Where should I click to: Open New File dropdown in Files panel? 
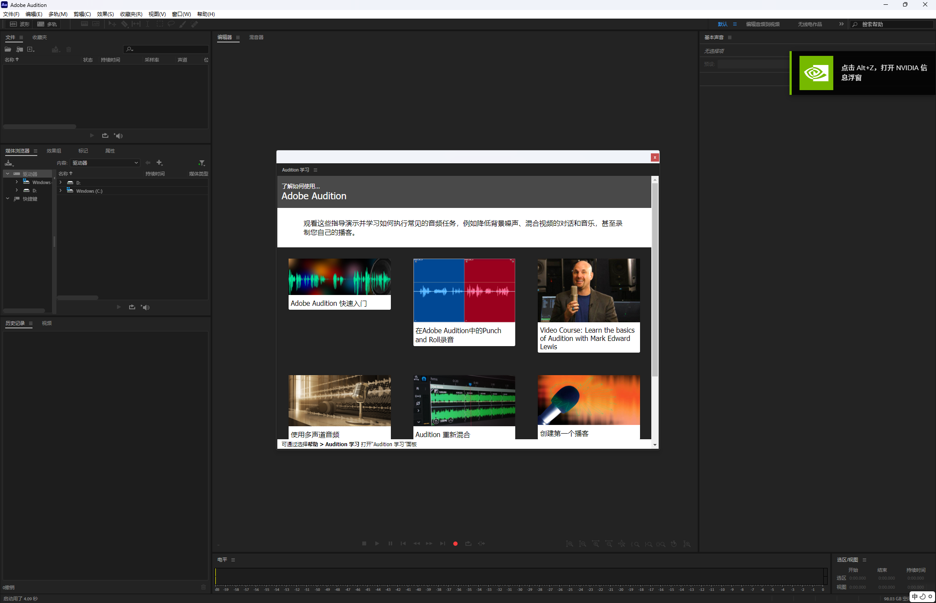[x=31, y=49]
